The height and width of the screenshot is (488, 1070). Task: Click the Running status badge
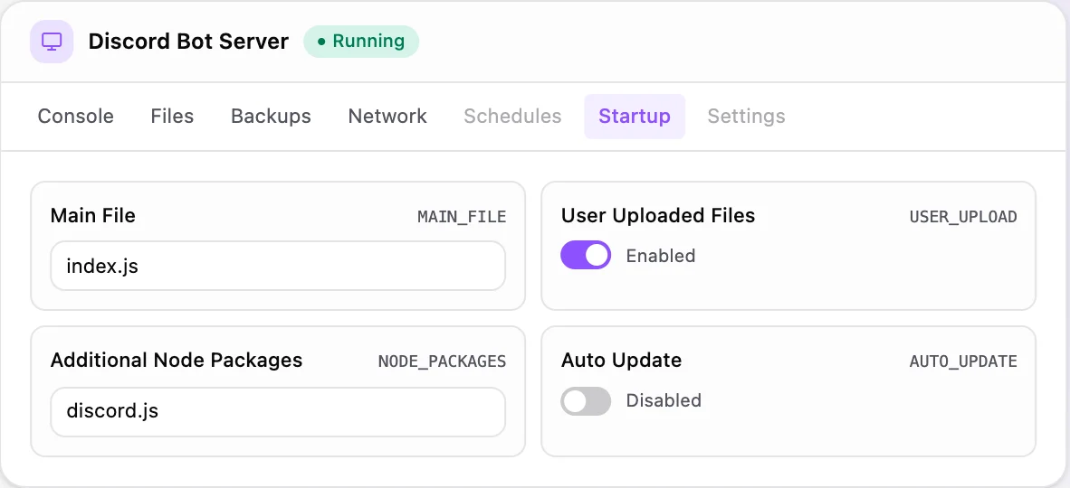(x=361, y=42)
